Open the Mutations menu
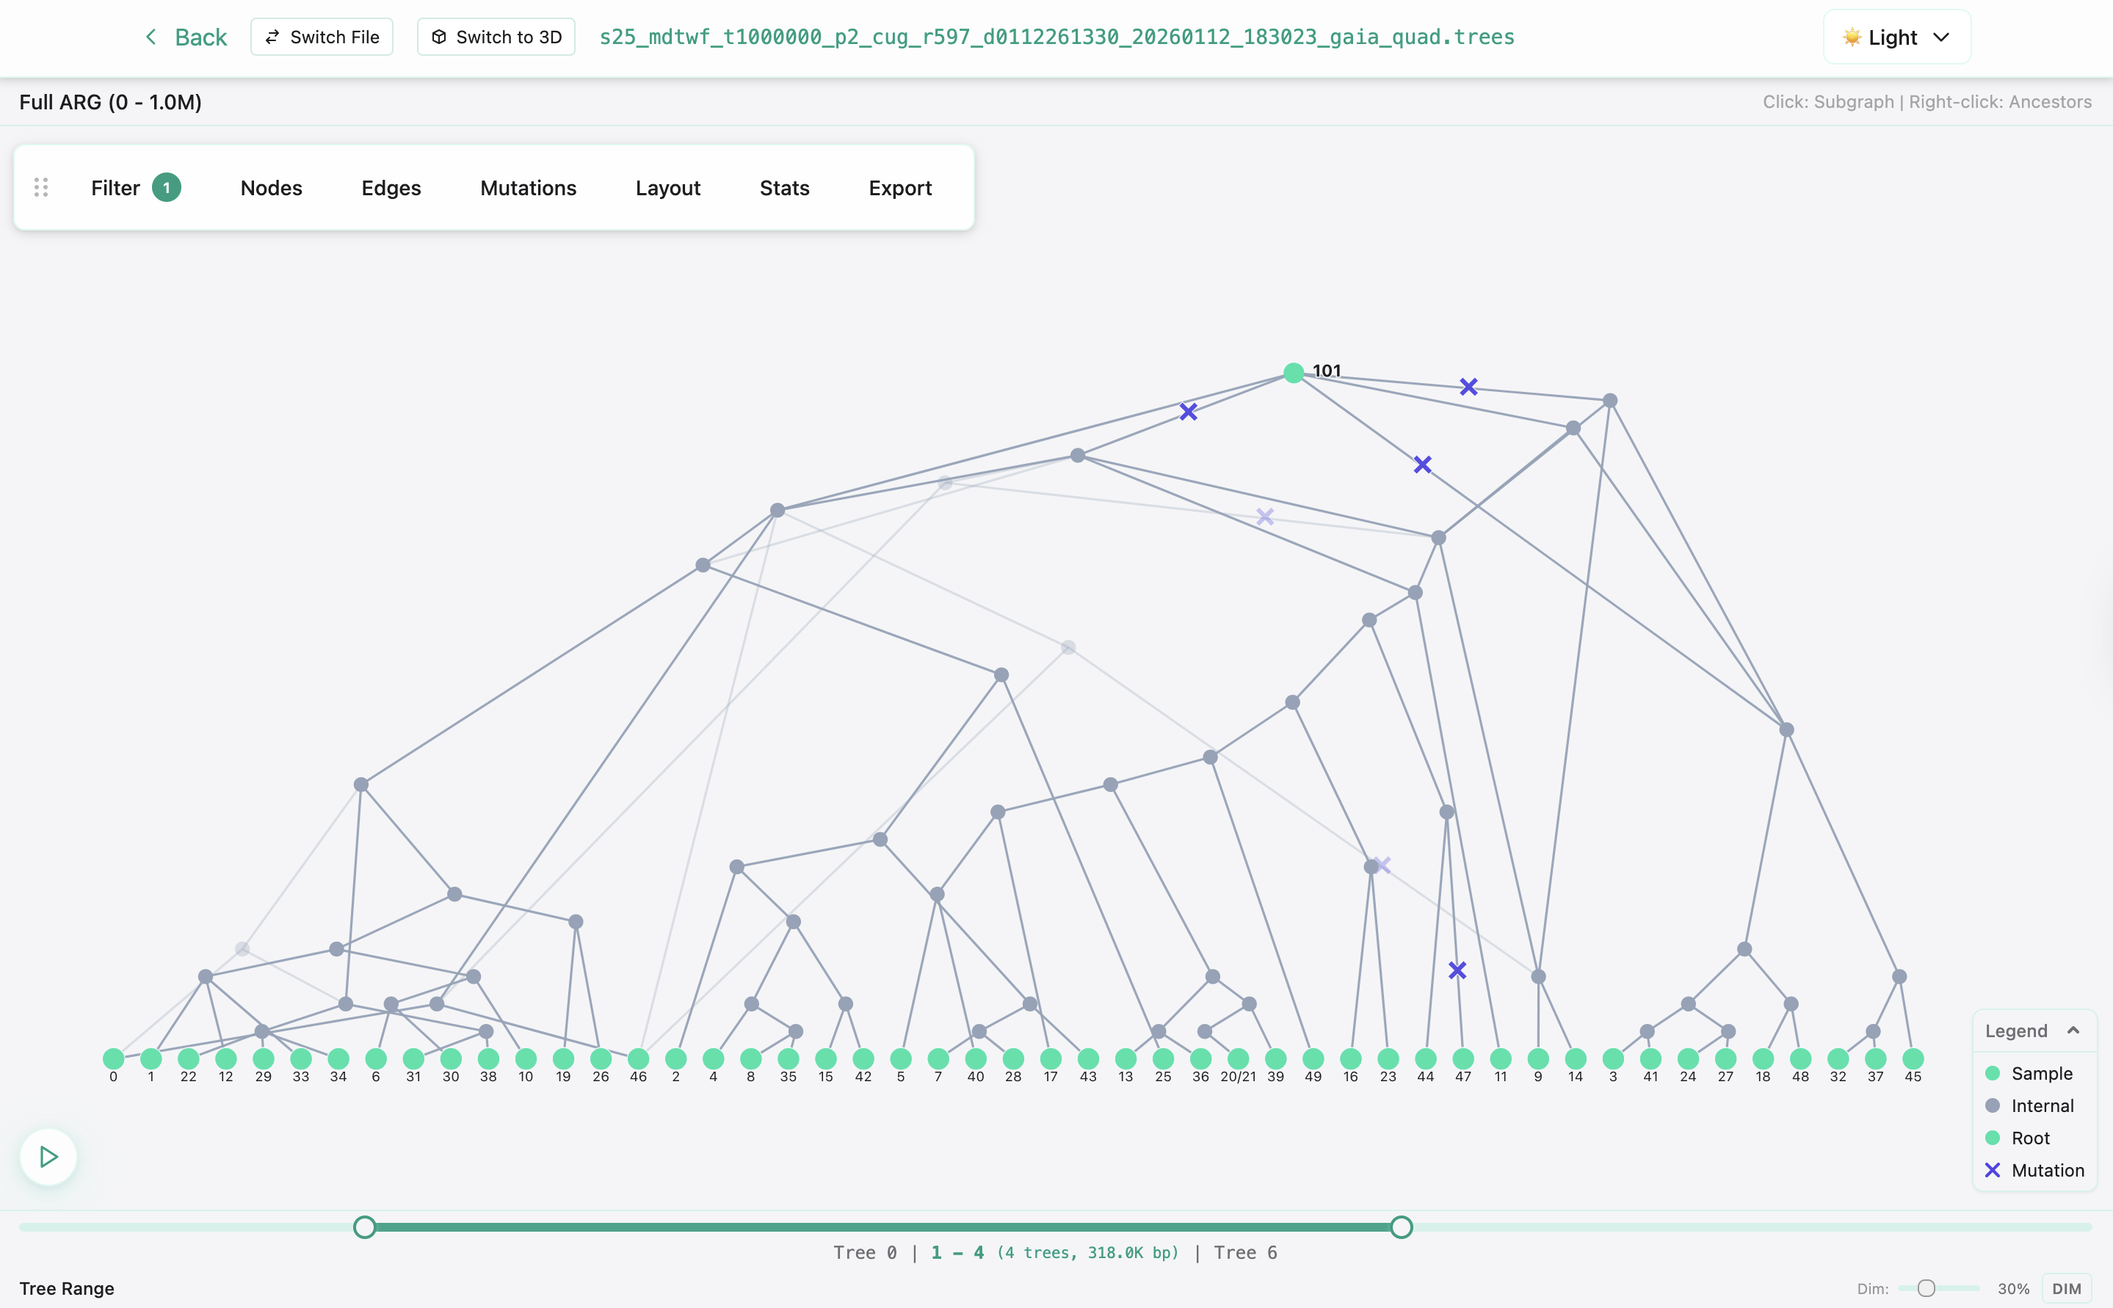 pos(528,188)
